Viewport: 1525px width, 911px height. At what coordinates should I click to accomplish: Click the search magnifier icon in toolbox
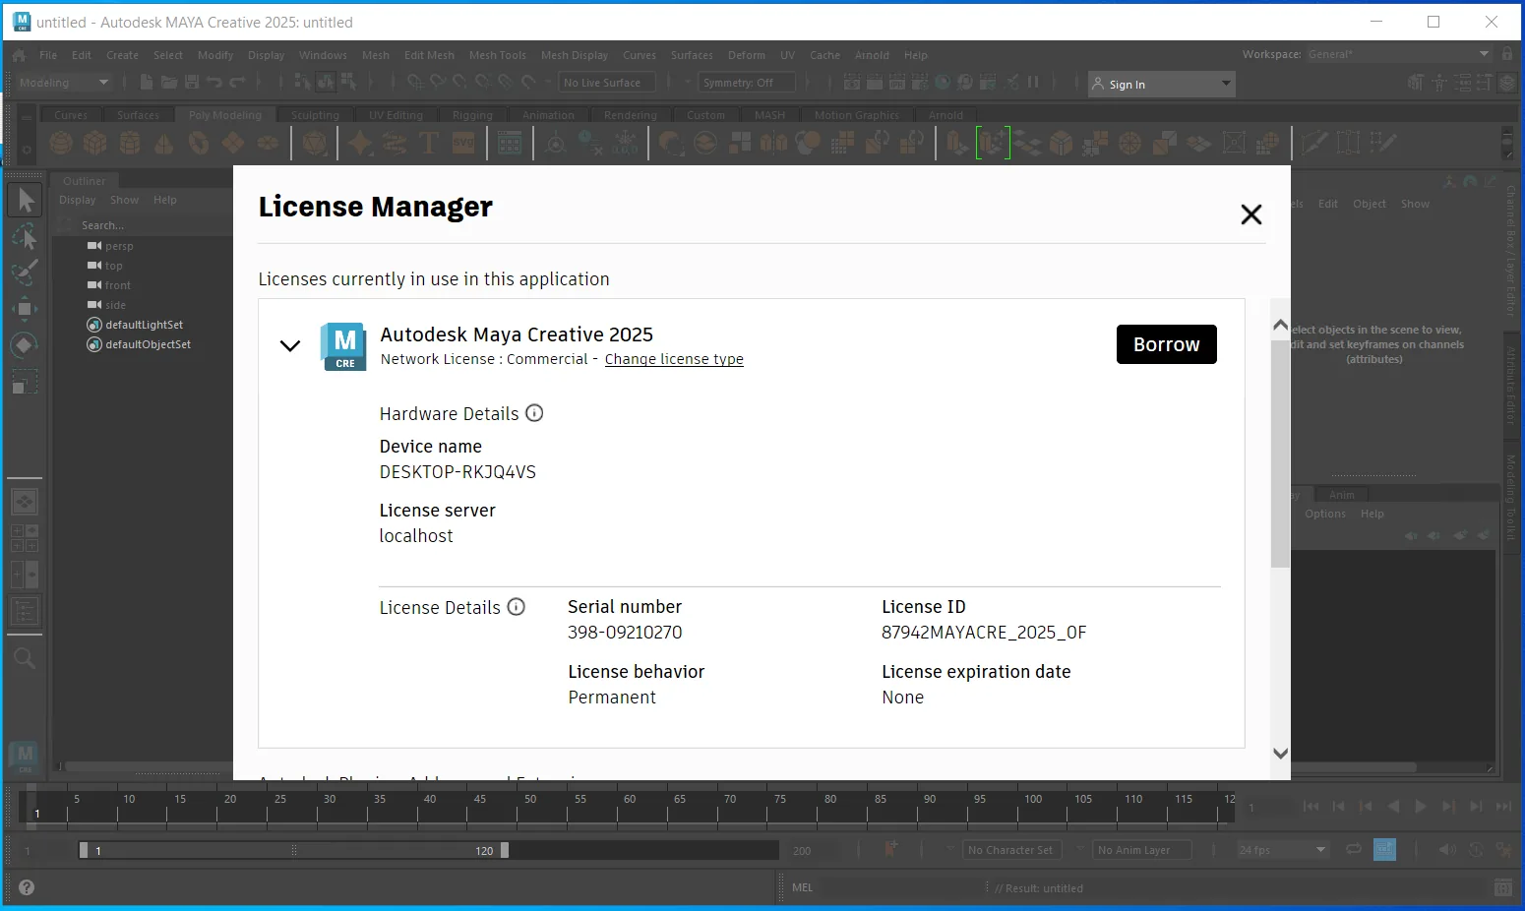25,658
